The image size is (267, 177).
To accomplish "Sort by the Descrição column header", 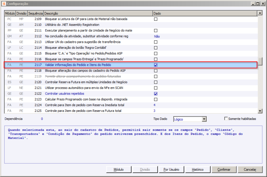I will tap(98, 13).
